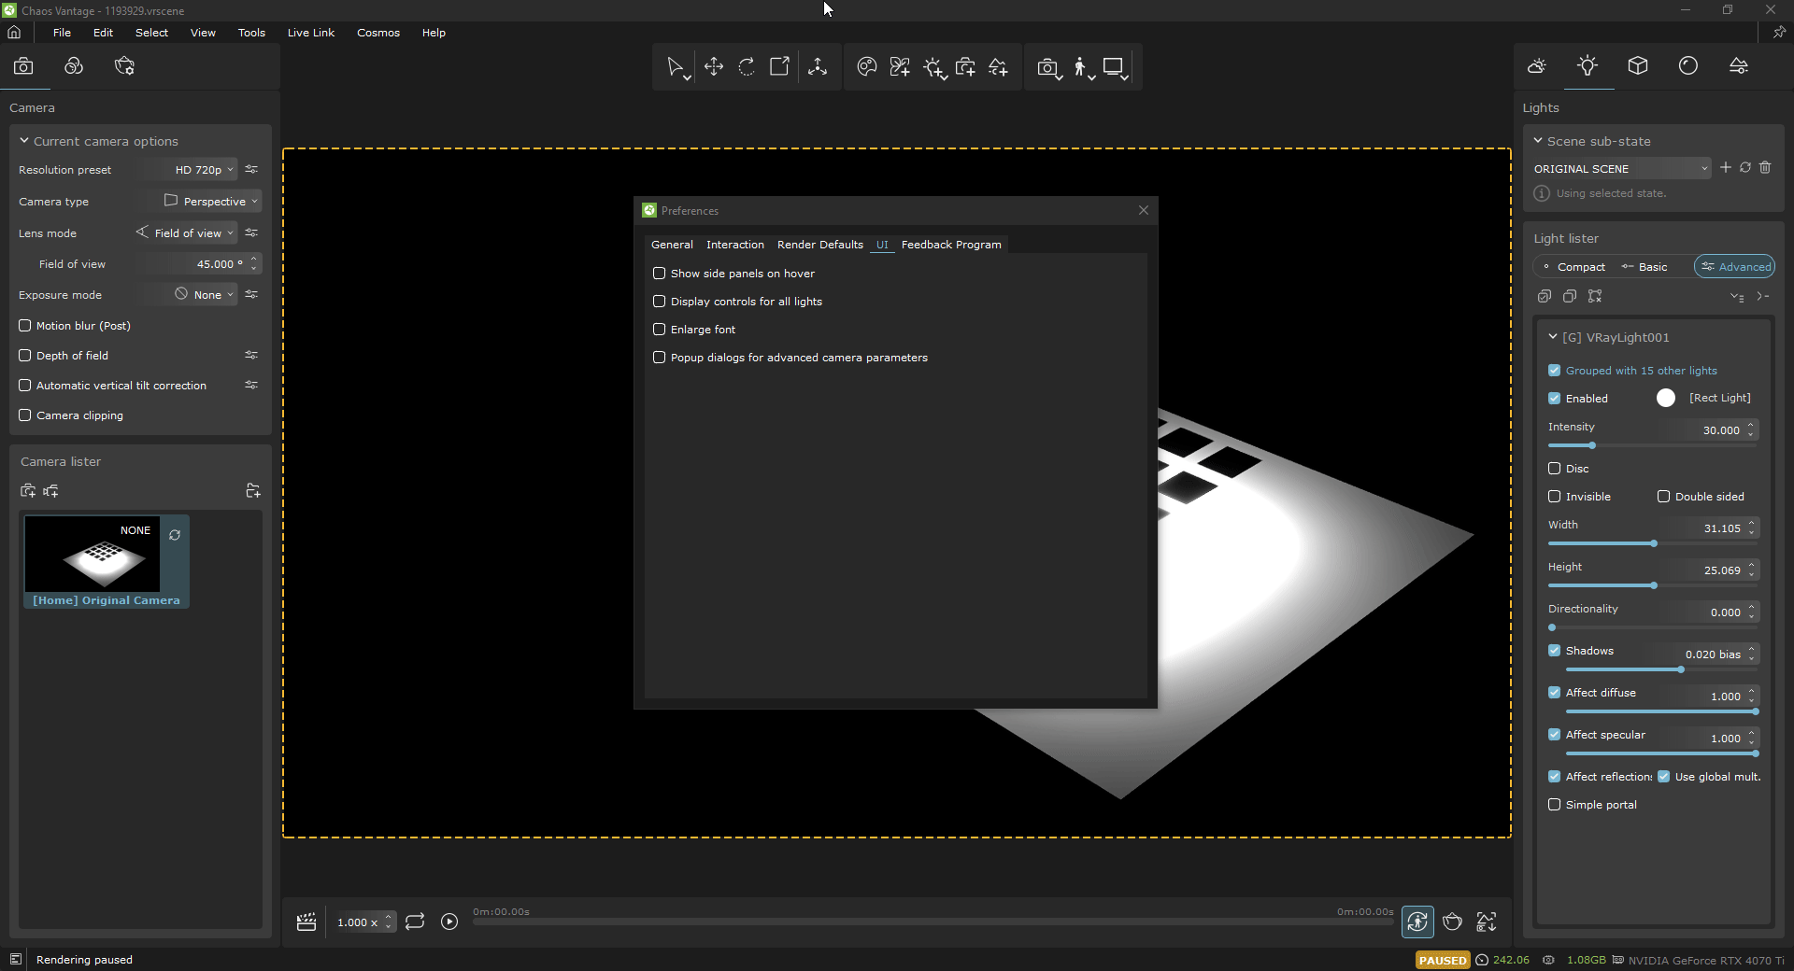
Task: Open the ORIGINAL SCENE state dropdown
Action: click(x=1622, y=169)
